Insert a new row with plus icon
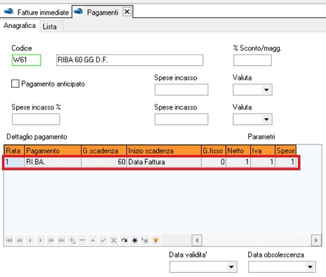326x277 pixels. coord(72,241)
